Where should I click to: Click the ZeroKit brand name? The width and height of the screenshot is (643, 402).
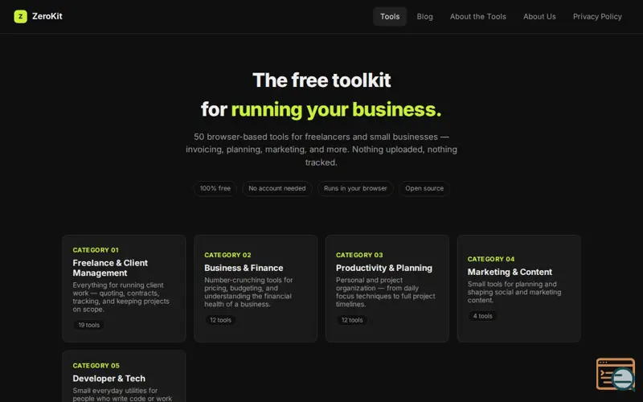tap(47, 16)
